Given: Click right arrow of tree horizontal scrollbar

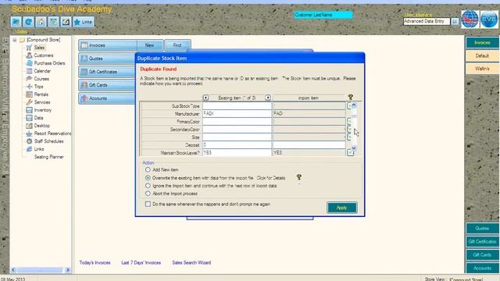Looking at the screenshot, I should click(x=68, y=270).
